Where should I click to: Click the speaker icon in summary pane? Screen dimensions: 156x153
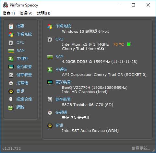(50, 126)
